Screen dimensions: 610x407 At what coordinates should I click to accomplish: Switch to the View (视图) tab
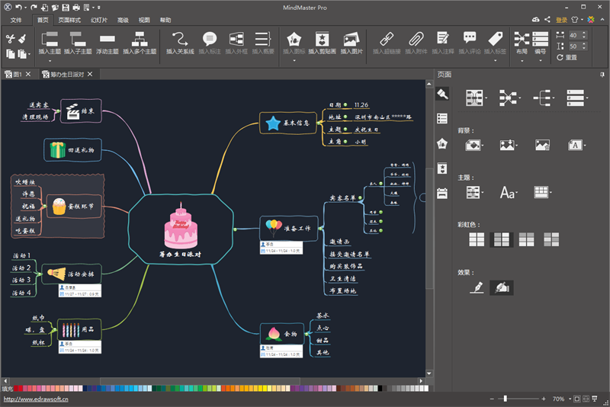point(144,20)
